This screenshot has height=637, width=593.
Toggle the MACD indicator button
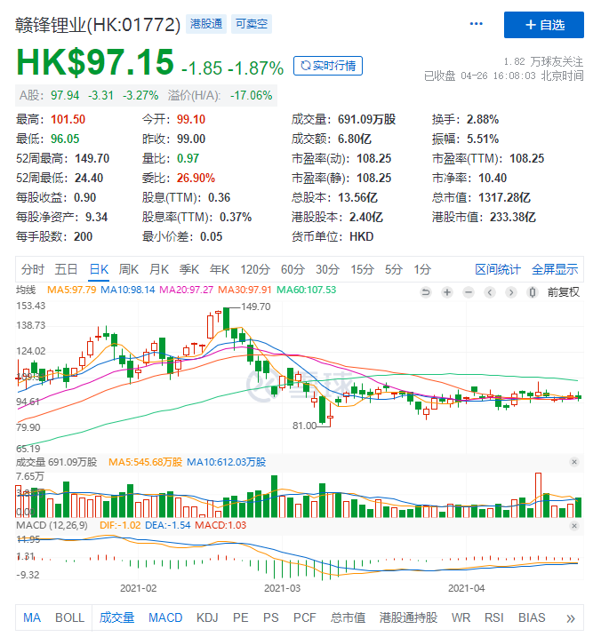click(x=165, y=618)
